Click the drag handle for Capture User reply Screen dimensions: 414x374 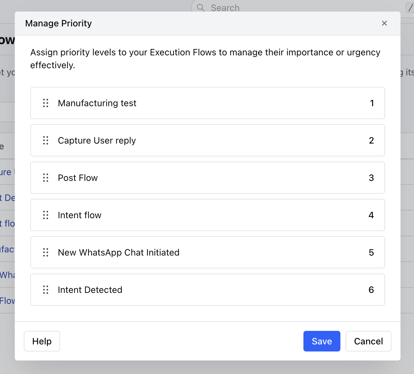coord(46,140)
